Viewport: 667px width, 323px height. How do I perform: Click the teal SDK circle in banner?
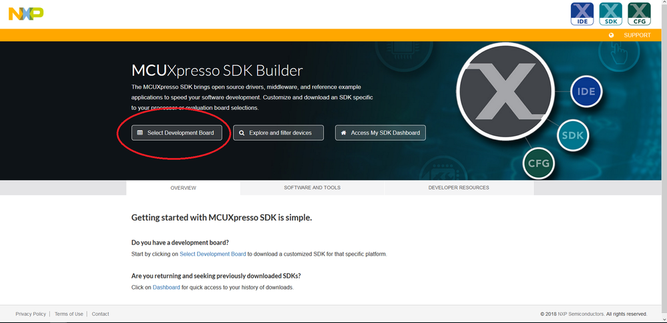point(573,135)
